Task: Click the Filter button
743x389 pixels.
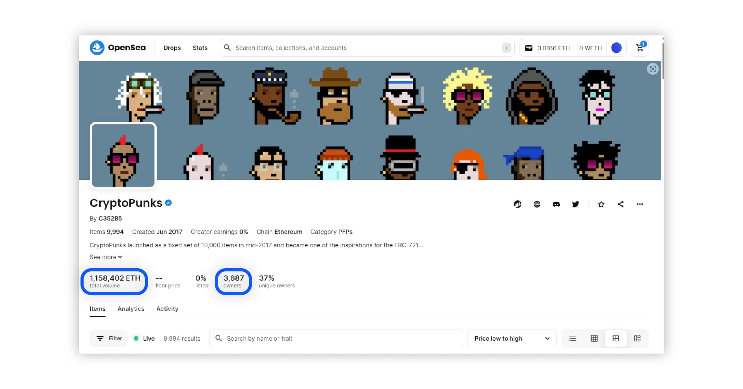Action: pyautogui.click(x=109, y=338)
